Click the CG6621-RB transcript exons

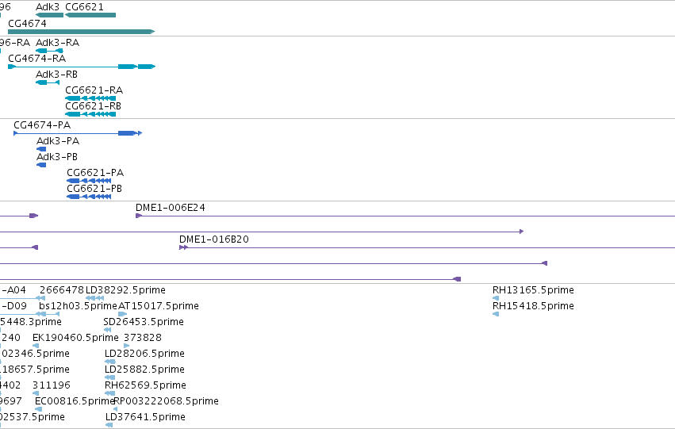(x=90, y=114)
